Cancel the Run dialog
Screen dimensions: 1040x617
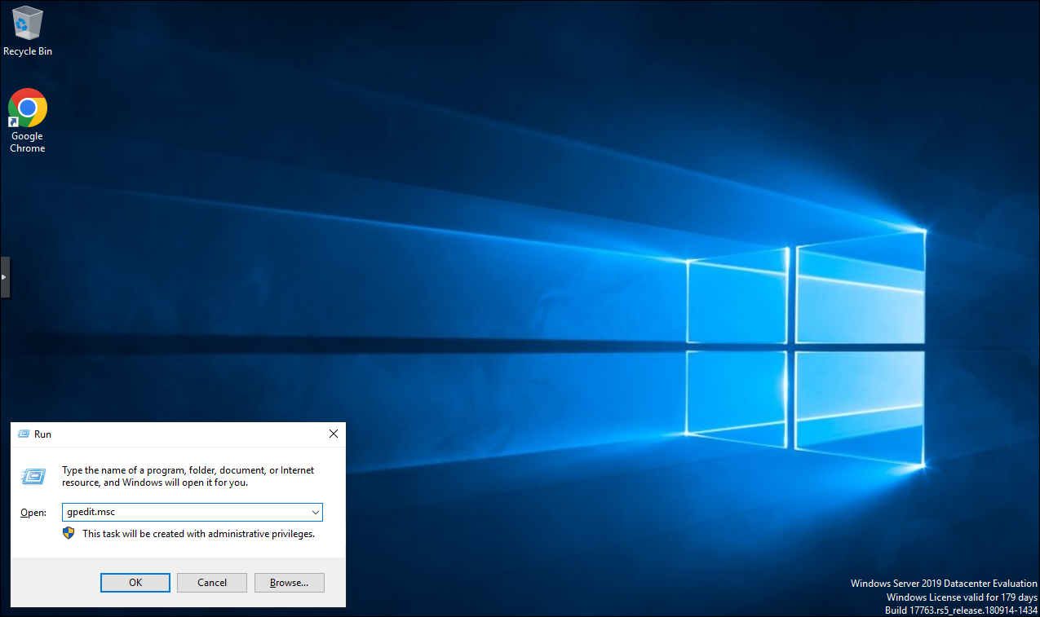pyautogui.click(x=212, y=583)
